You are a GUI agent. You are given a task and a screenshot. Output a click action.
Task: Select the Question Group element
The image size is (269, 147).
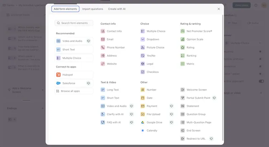tap(193, 114)
